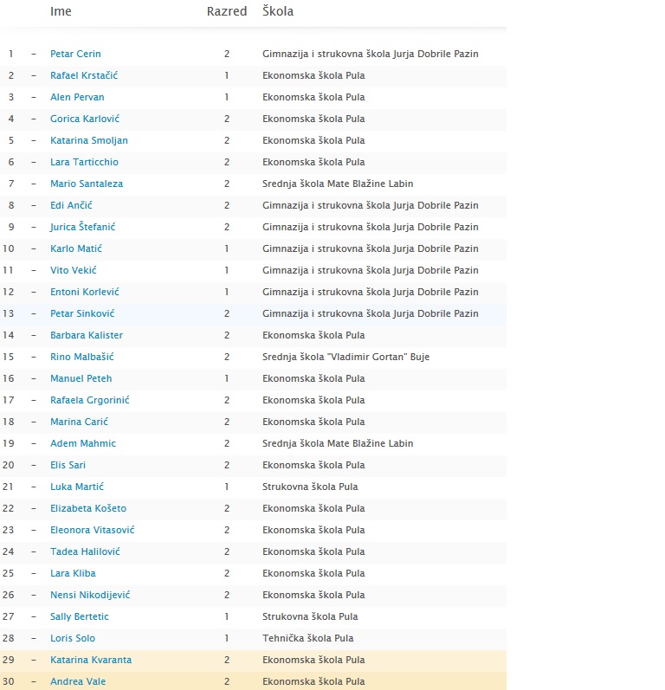The image size is (665, 690).
Task: Open Karlo Matić's profile
Action: 76,248
